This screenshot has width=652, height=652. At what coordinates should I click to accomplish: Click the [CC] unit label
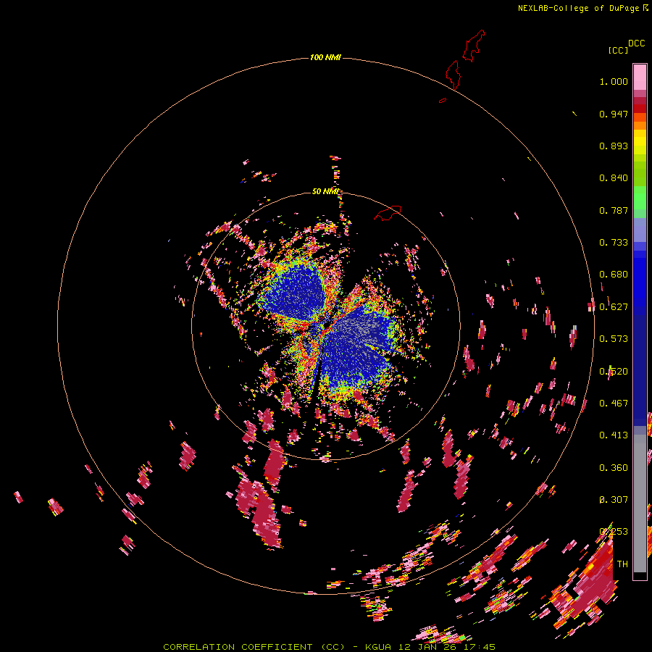618,50
